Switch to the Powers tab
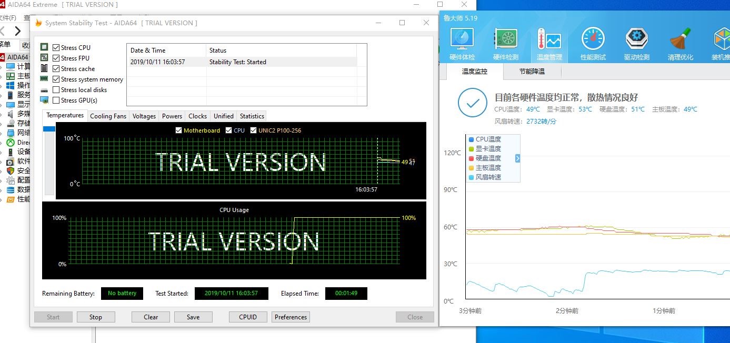This screenshot has height=343, width=730. coord(172,116)
